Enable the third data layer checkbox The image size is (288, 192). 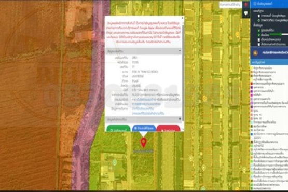point(259,39)
